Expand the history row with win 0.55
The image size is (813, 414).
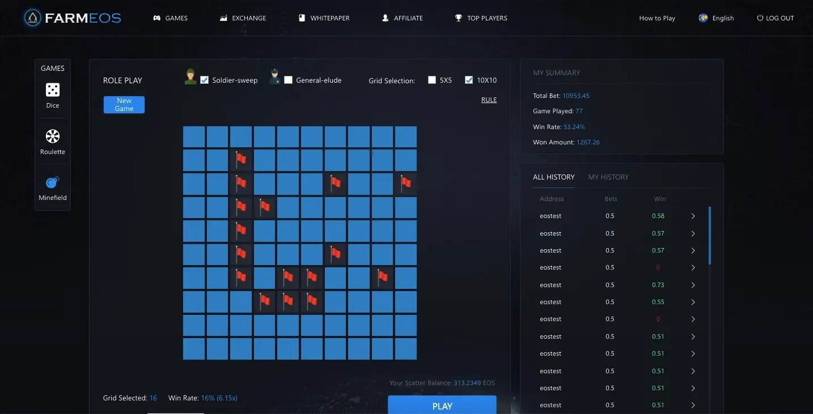[693, 302]
